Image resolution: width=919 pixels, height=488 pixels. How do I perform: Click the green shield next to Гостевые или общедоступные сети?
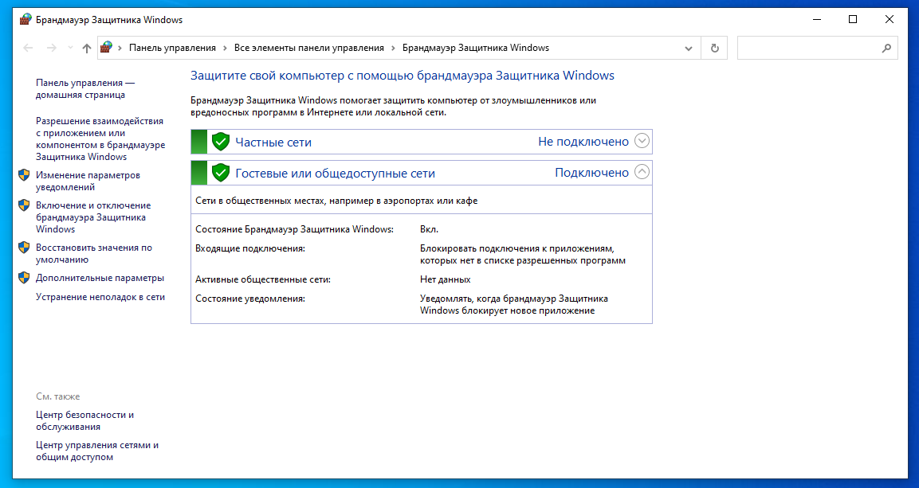[x=221, y=173]
